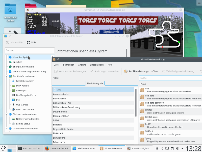
Task: Open the Bearbeiten menu in Muon
Action: pos(69,65)
